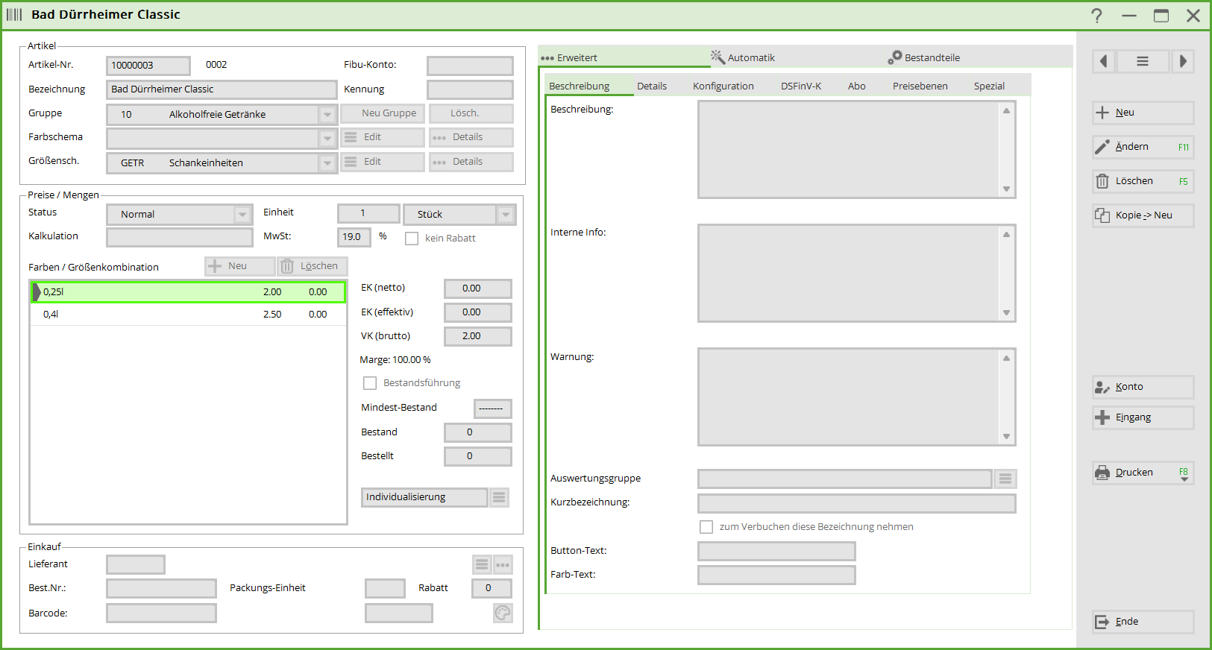Click the next record arrow icon
The image size is (1212, 650).
click(x=1183, y=61)
